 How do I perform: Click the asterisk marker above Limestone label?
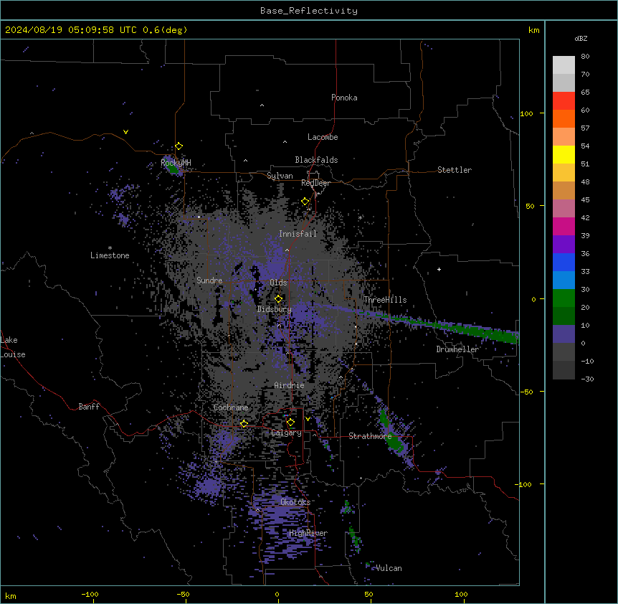[x=110, y=248]
